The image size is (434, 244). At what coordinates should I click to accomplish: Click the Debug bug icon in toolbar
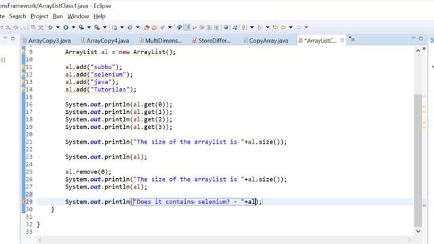click(x=50, y=27)
